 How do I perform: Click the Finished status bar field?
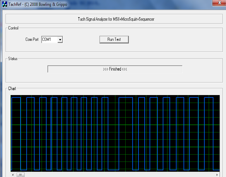pyautogui.click(x=115, y=69)
